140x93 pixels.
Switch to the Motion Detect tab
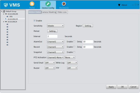tap(35, 12)
